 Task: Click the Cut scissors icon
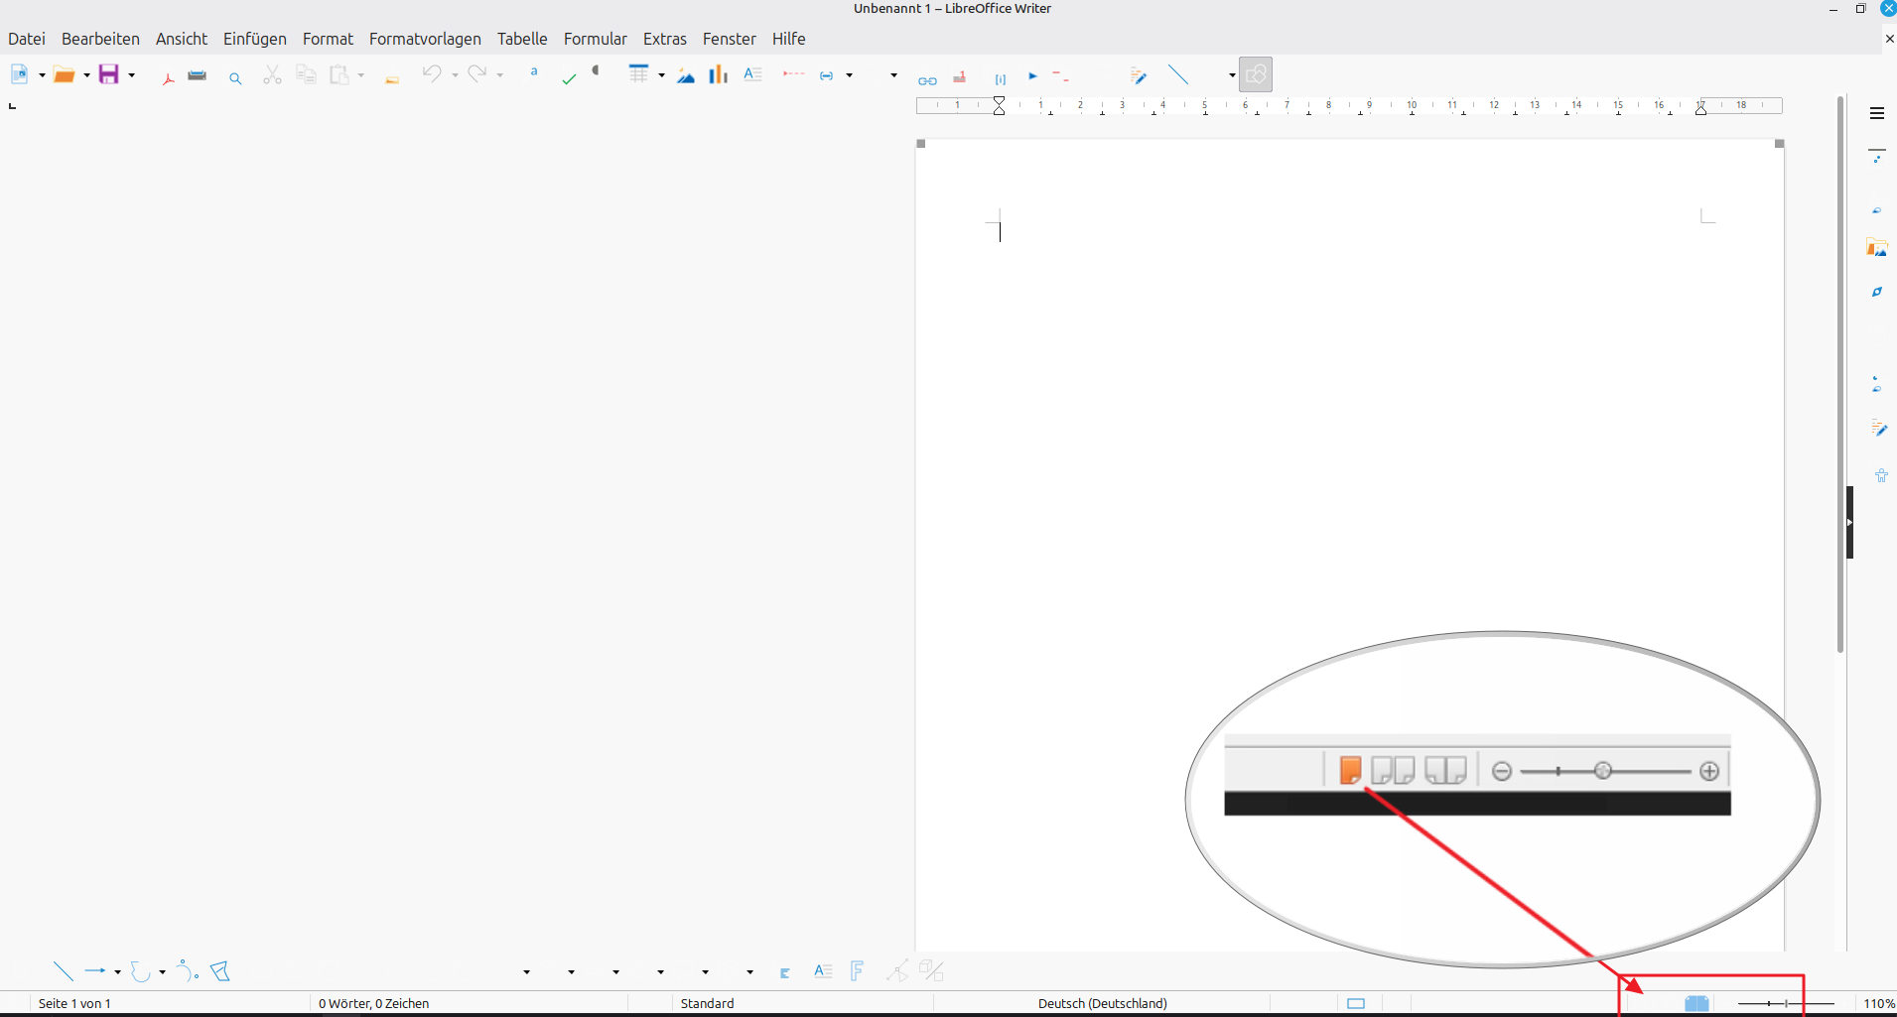tap(272, 74)
